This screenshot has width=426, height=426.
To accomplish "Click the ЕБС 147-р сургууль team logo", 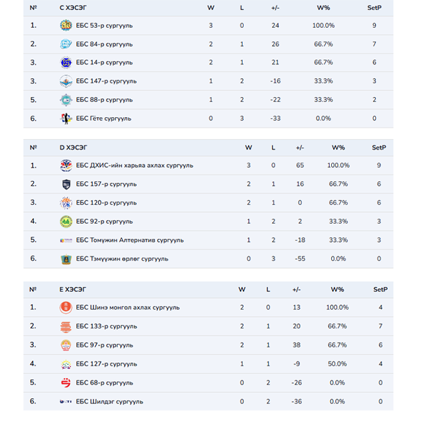I will 66,81.
